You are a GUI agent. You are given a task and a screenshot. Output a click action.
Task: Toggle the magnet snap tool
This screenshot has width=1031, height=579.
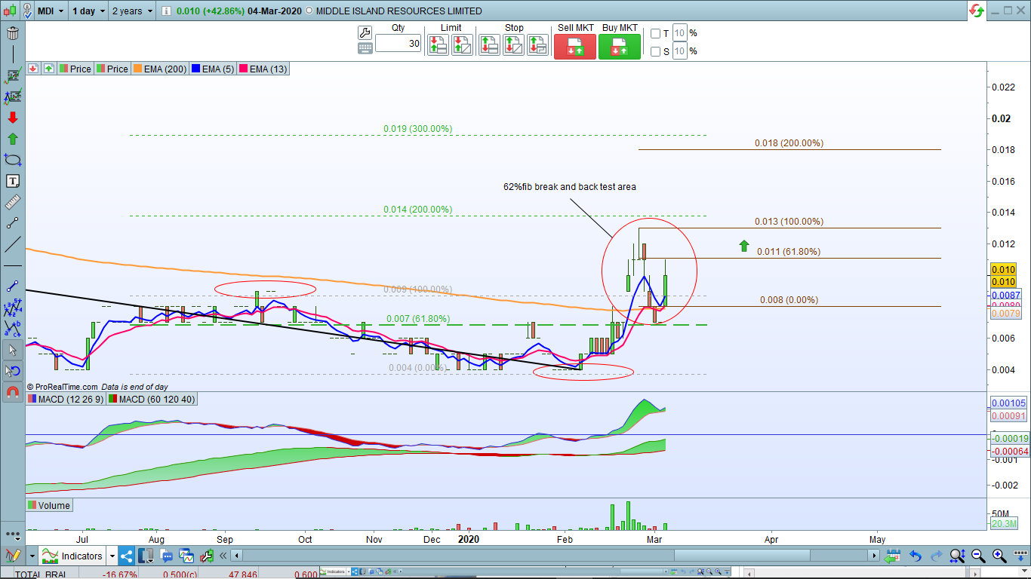point(12,392)
